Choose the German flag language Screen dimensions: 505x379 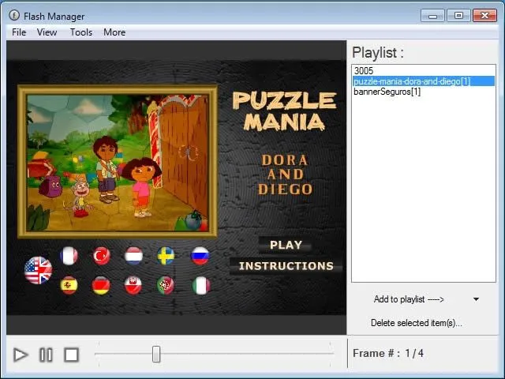coord(101,285)
